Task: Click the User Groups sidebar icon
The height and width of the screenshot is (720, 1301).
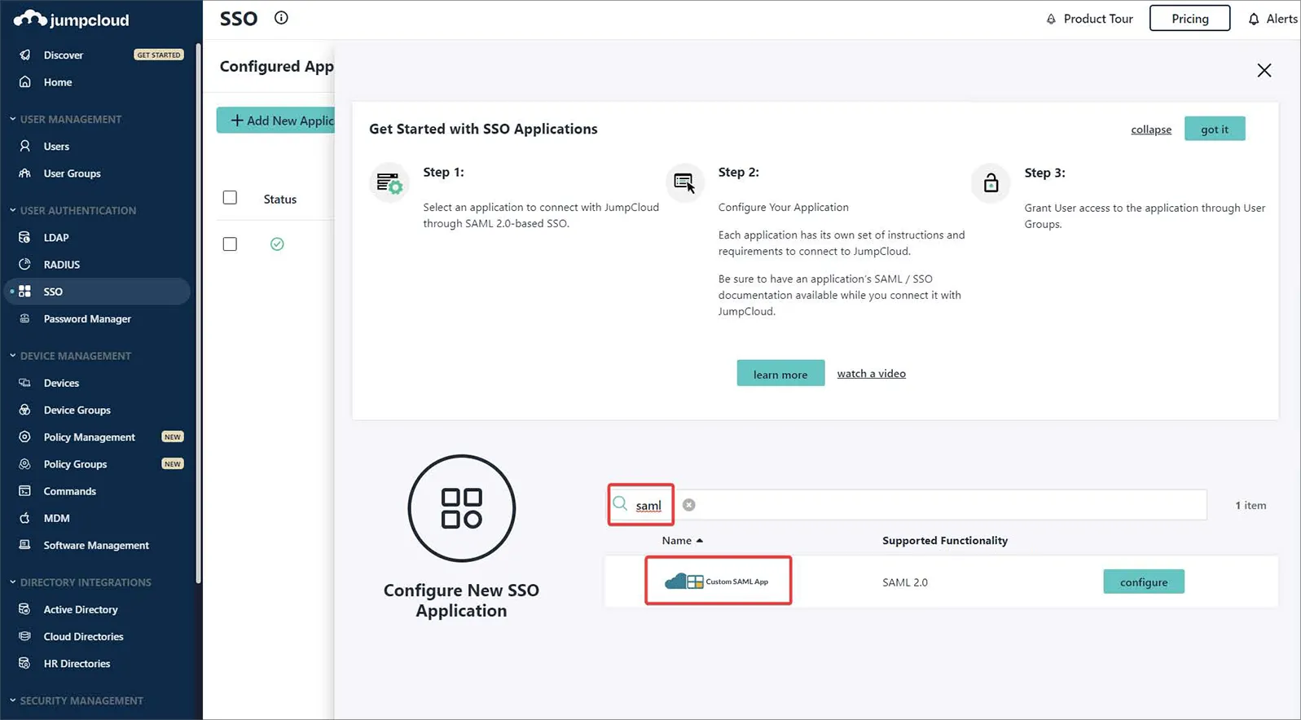Action: 25,173
